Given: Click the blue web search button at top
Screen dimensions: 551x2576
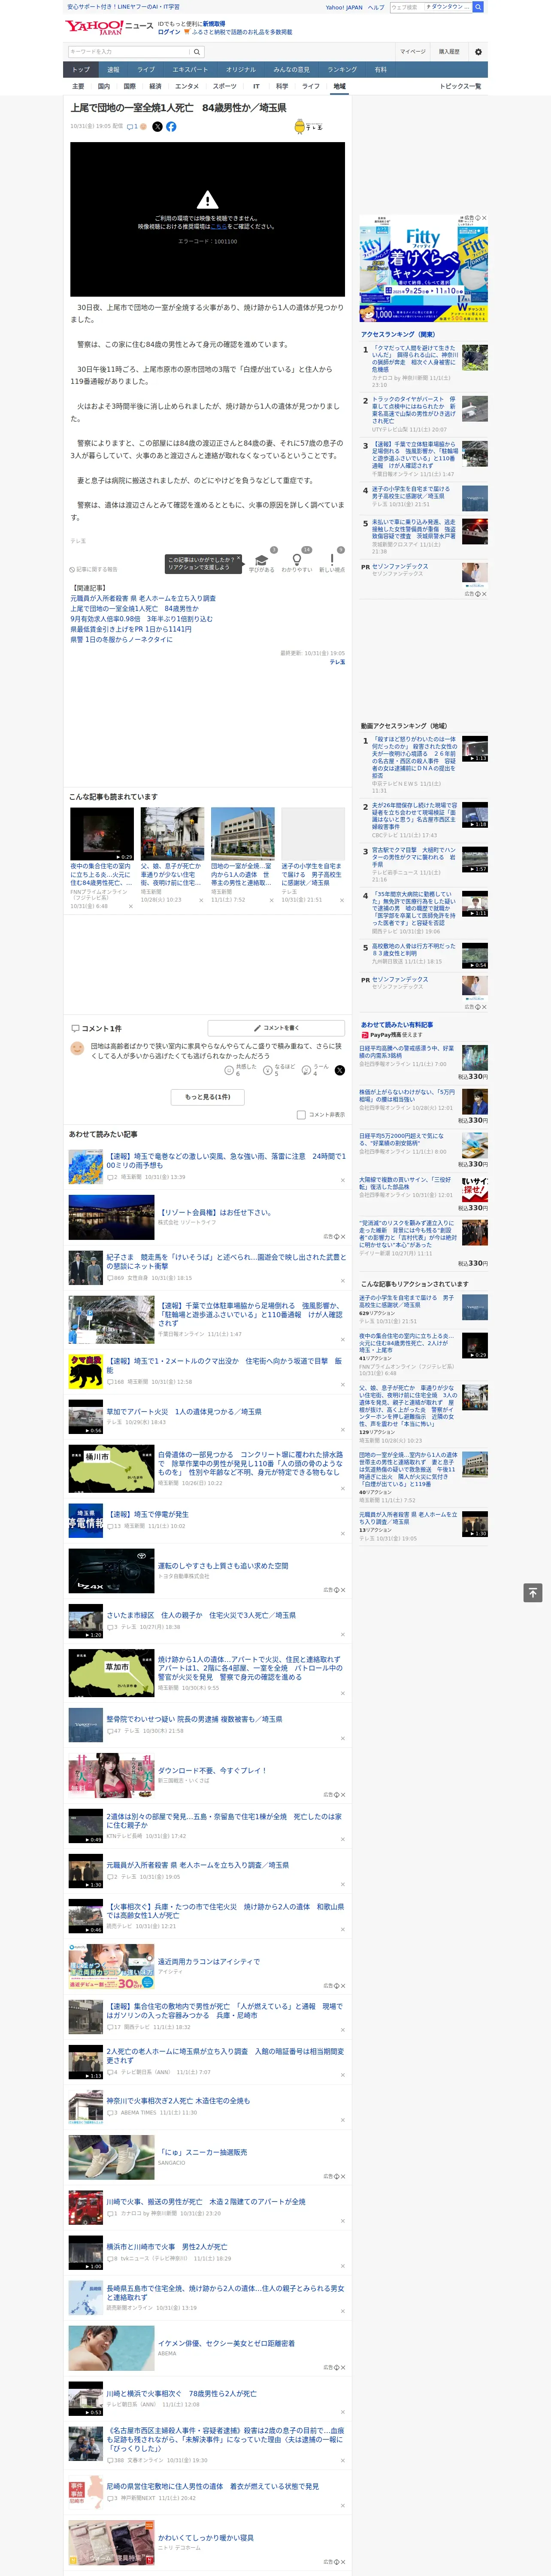Looking at the screenshot, I should pos(478,7).
